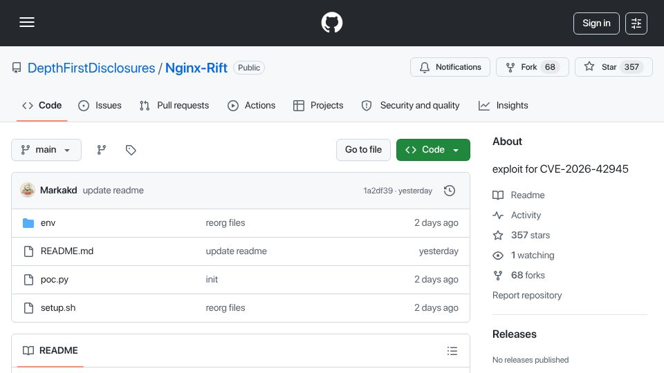This screenshot has width=664, height=373.
Task: Open README outline list icon
Action: [452, 351]
